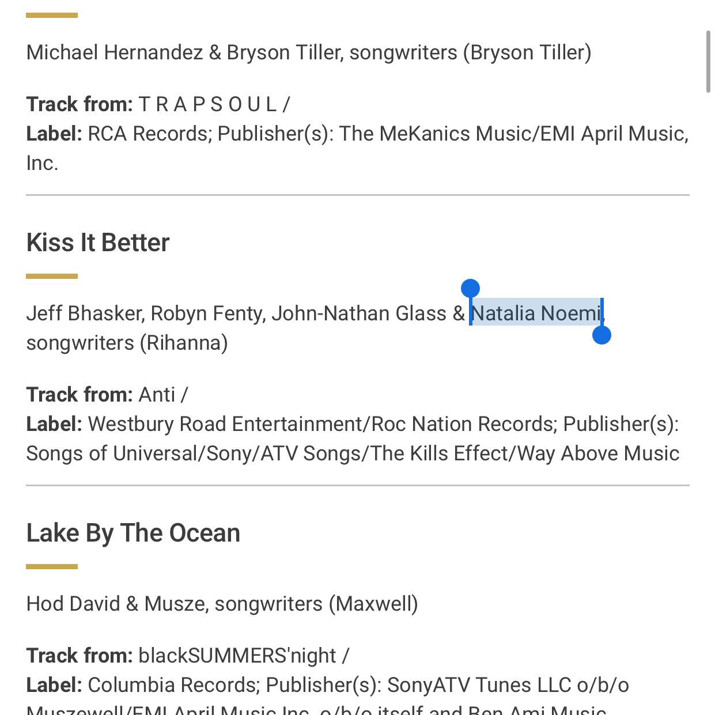Click the divider line above Kiss It Better
Image resolution: width=715 pixels, height=715 pixels.
coord(358,195)
